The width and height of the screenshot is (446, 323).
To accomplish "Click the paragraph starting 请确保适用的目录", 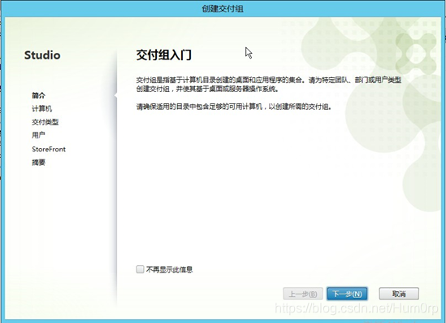I will click(x=234, y=107).
